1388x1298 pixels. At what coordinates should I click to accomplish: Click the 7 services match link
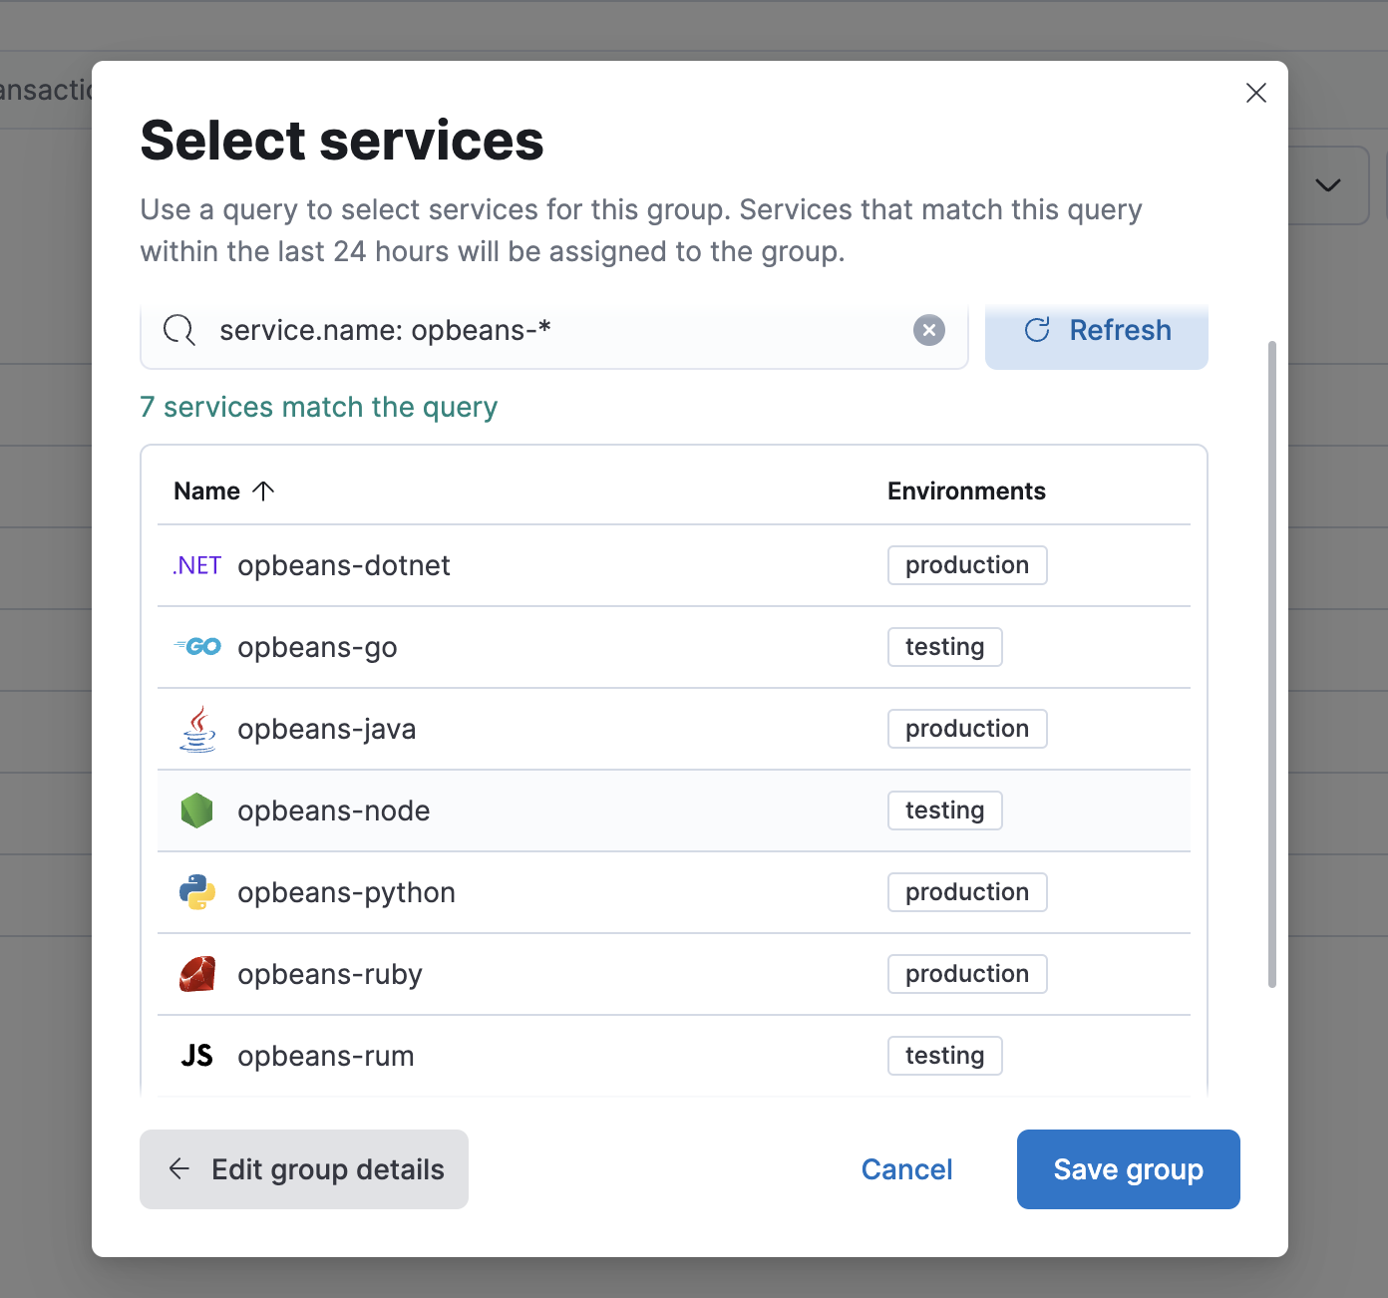(x=319, y=407)
